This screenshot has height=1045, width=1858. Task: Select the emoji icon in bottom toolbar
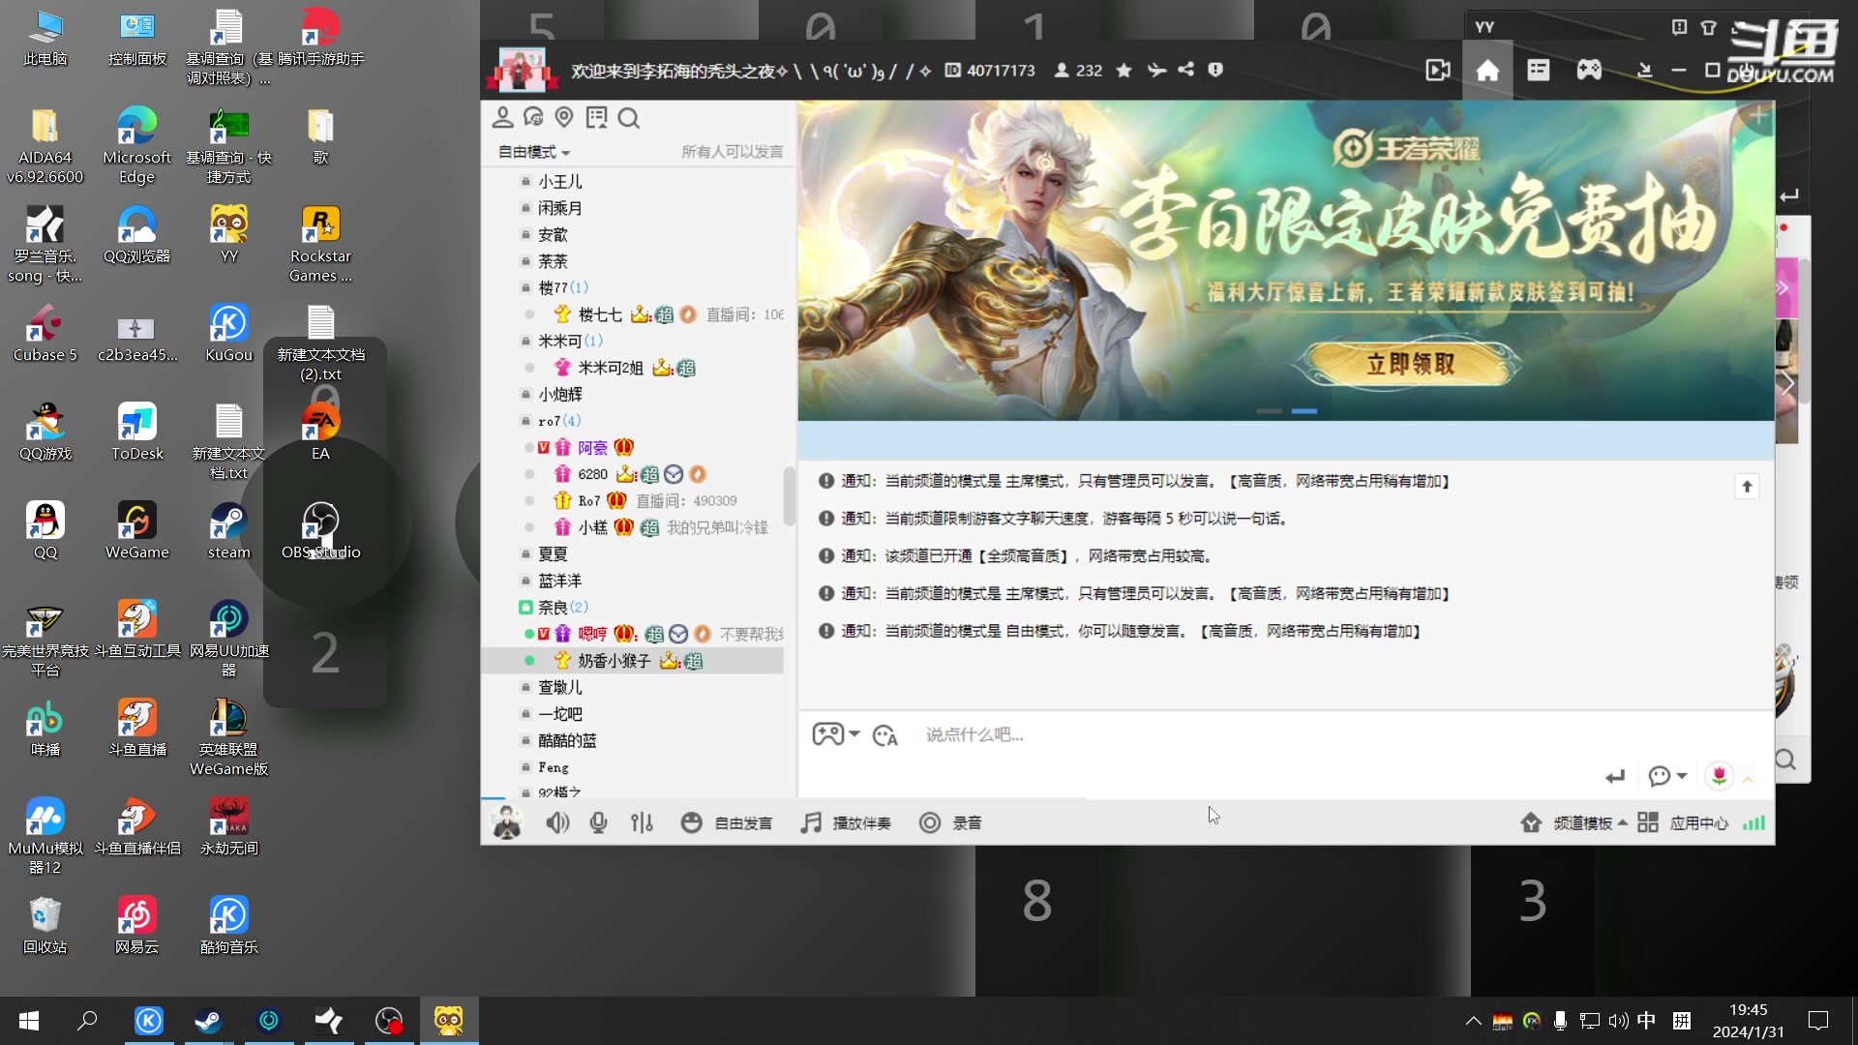691,822
